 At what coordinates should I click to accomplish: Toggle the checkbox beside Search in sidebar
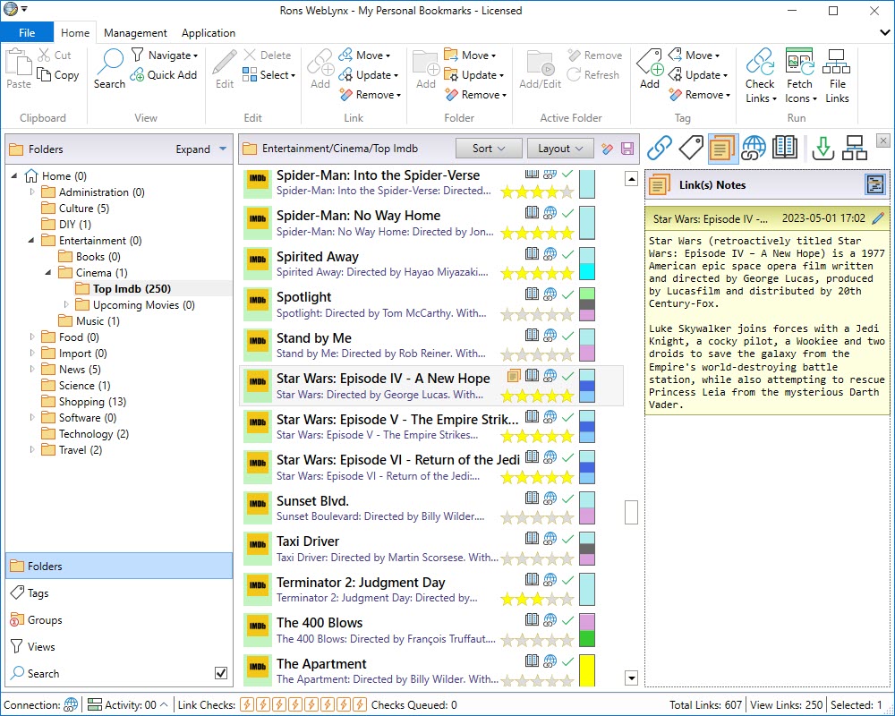pos(221,673)
